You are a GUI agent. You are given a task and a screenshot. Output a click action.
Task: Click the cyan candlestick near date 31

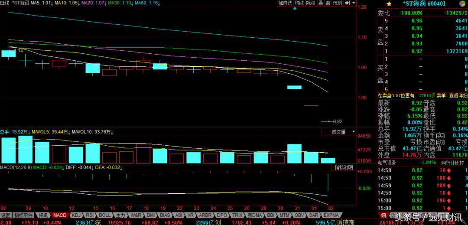(294, 87)
